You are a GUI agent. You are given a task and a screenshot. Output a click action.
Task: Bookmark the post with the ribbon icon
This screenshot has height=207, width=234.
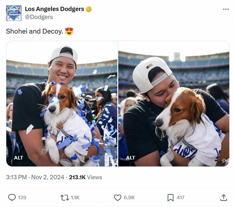tap(171, 197)
